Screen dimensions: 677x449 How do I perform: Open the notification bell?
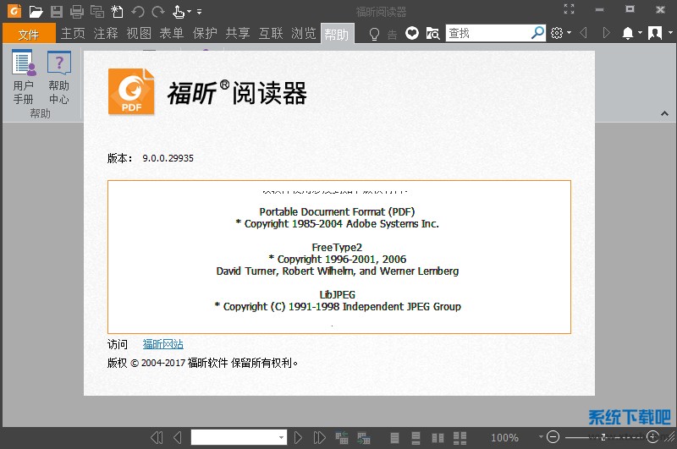point(628,33)
